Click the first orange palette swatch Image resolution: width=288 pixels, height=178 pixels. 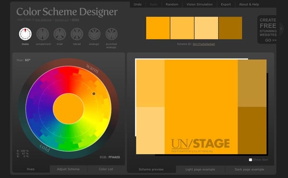(x=158, y=28)
